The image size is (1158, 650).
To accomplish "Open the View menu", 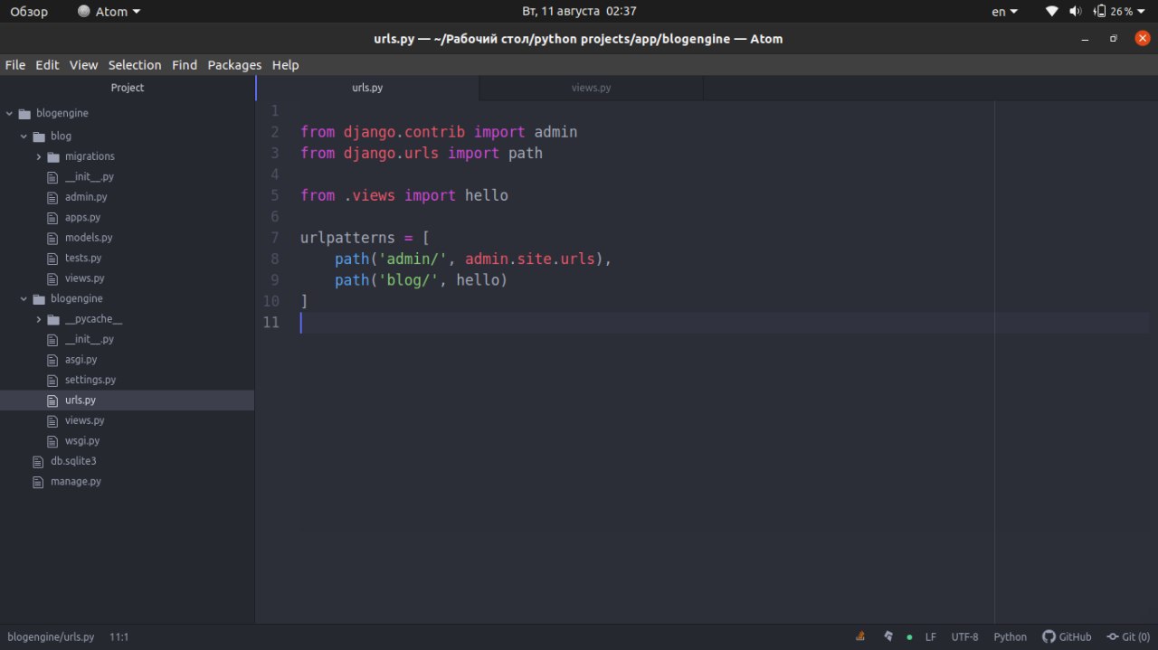I will tap(83, 65).
